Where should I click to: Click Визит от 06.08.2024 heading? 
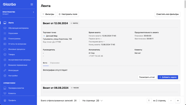point(56,88)
